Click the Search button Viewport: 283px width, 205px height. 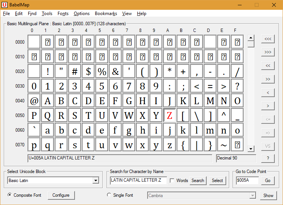click(198, 181)
